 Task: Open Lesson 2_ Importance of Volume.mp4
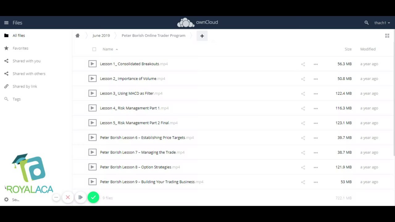[132, 79]
